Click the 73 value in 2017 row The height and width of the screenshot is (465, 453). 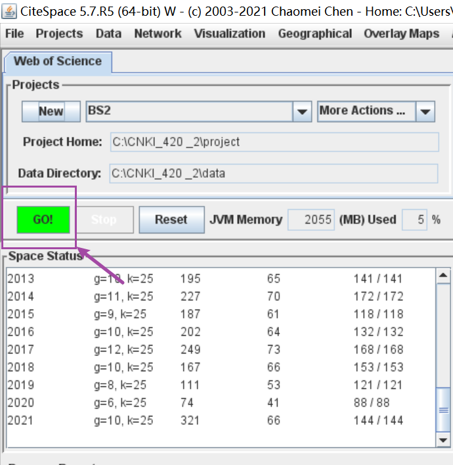[x=273, y=350]
